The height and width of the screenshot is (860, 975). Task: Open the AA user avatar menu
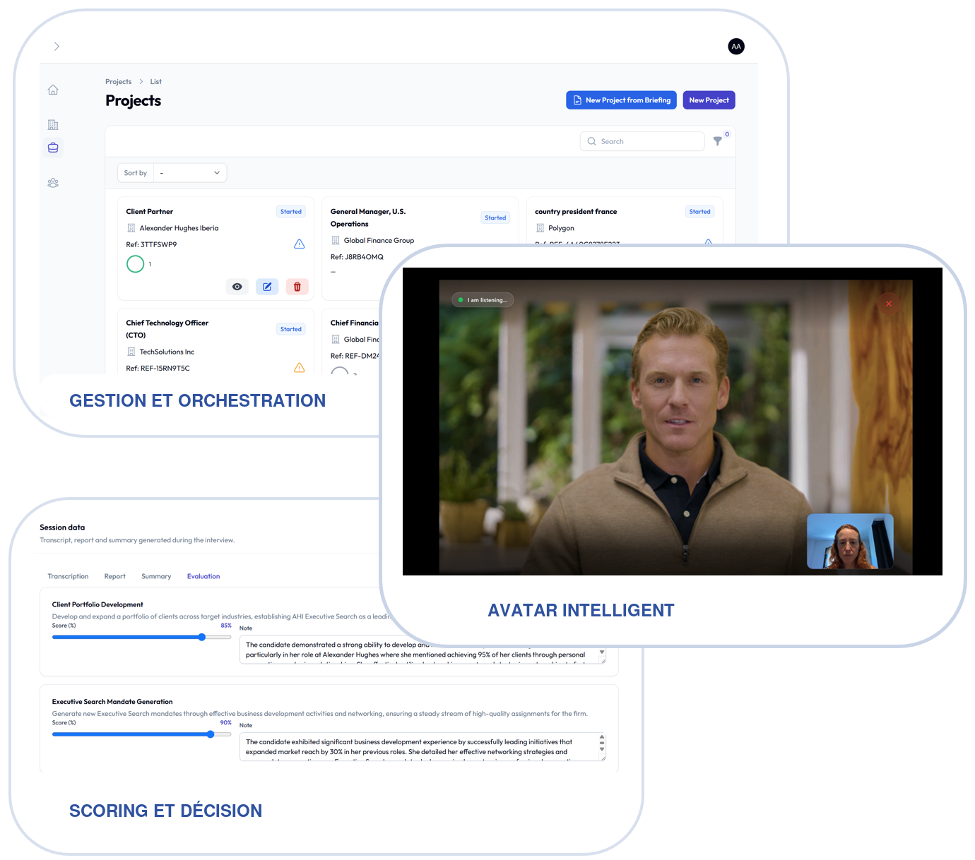(736, 47)
